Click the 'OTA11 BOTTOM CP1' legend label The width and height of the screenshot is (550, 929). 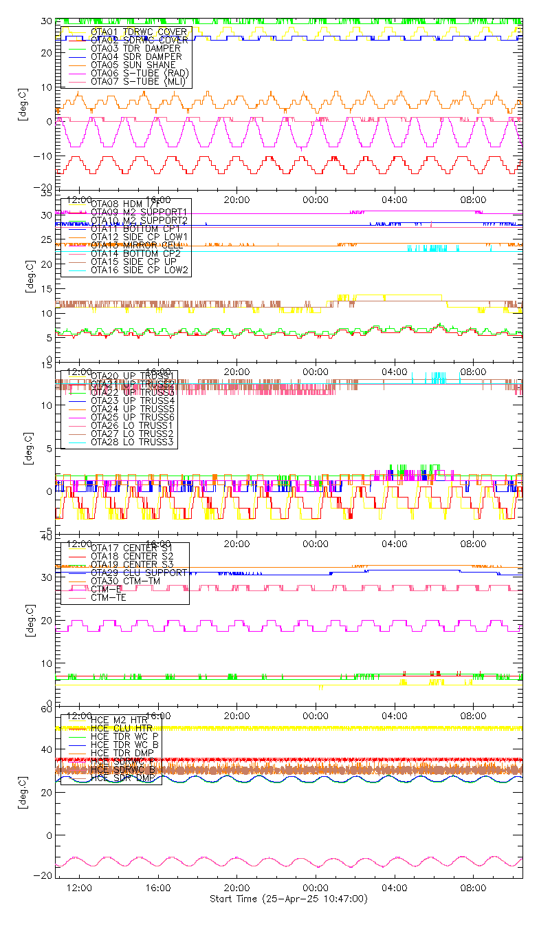click(x=135, y=228)
